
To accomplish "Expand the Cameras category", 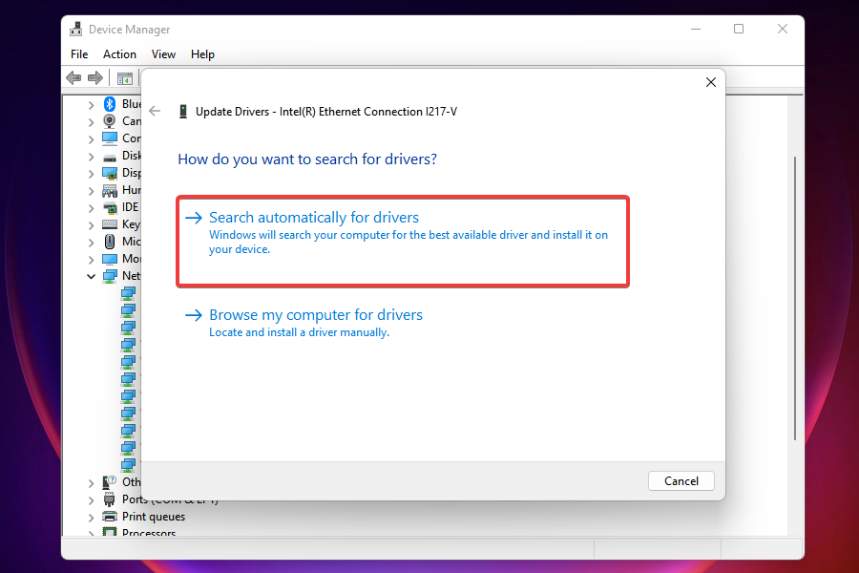I will point(91,121).
